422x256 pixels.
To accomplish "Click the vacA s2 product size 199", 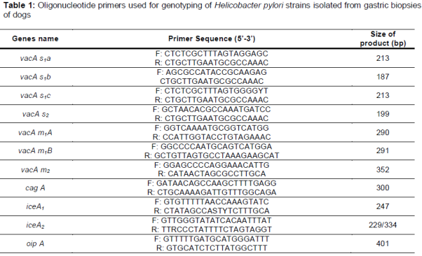I will pos(383,114).
